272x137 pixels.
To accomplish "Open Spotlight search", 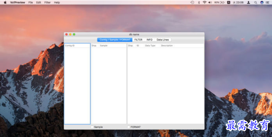I will [x=256, y=3].
